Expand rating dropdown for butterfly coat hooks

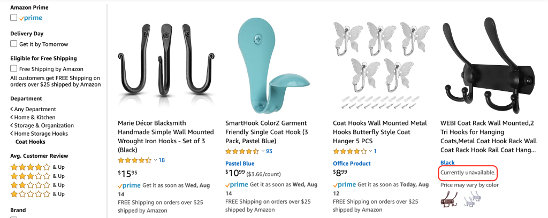click(x=370, y=151)
